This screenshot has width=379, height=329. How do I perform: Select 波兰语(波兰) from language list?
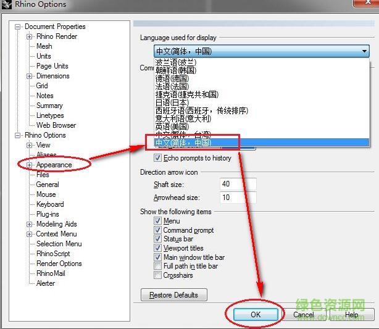pos(262,62)
